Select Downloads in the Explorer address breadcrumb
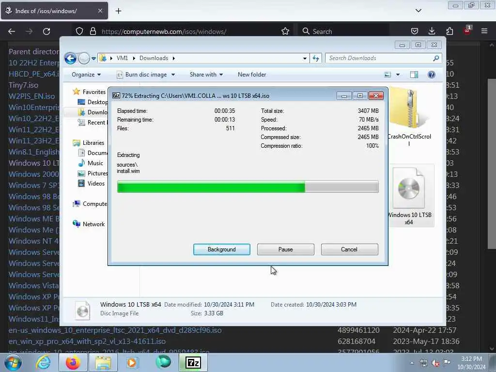The image size is (496, 372). [154, 58]
